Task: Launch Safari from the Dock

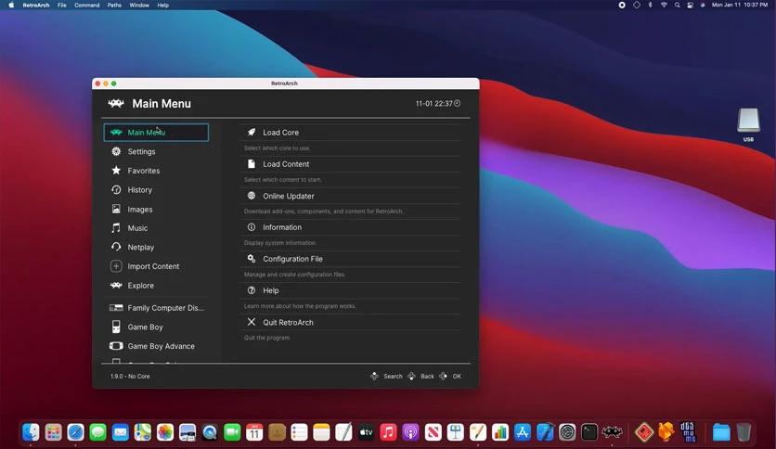Action: (x=76, y=432)
